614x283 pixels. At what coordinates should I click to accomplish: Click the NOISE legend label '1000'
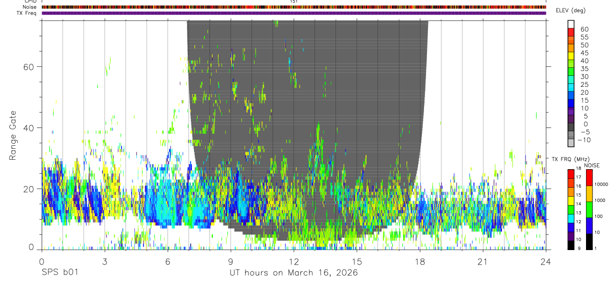point(600,200)
